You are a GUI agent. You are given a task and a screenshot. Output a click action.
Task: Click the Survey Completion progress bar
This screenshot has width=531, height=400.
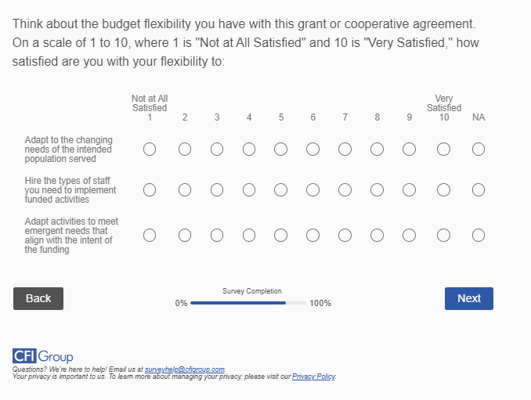coord(248,303)
